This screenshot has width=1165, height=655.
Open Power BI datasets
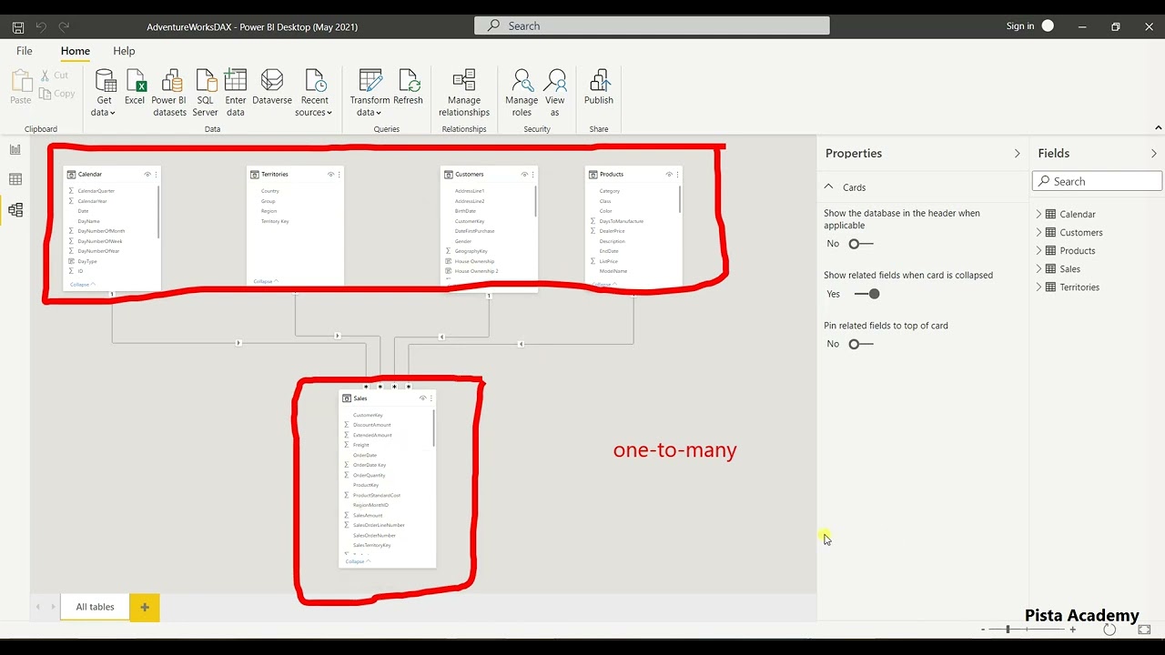(169, 93)
